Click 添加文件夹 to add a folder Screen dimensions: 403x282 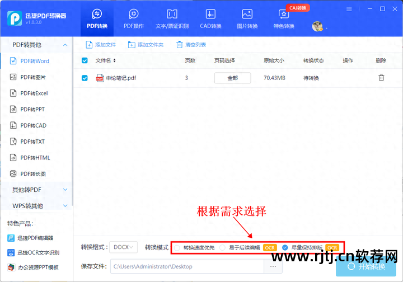click(x=146, y=45)
